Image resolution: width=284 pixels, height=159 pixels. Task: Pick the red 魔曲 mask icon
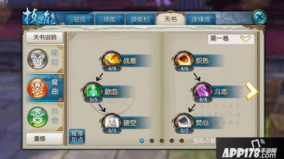pos(38,88)
